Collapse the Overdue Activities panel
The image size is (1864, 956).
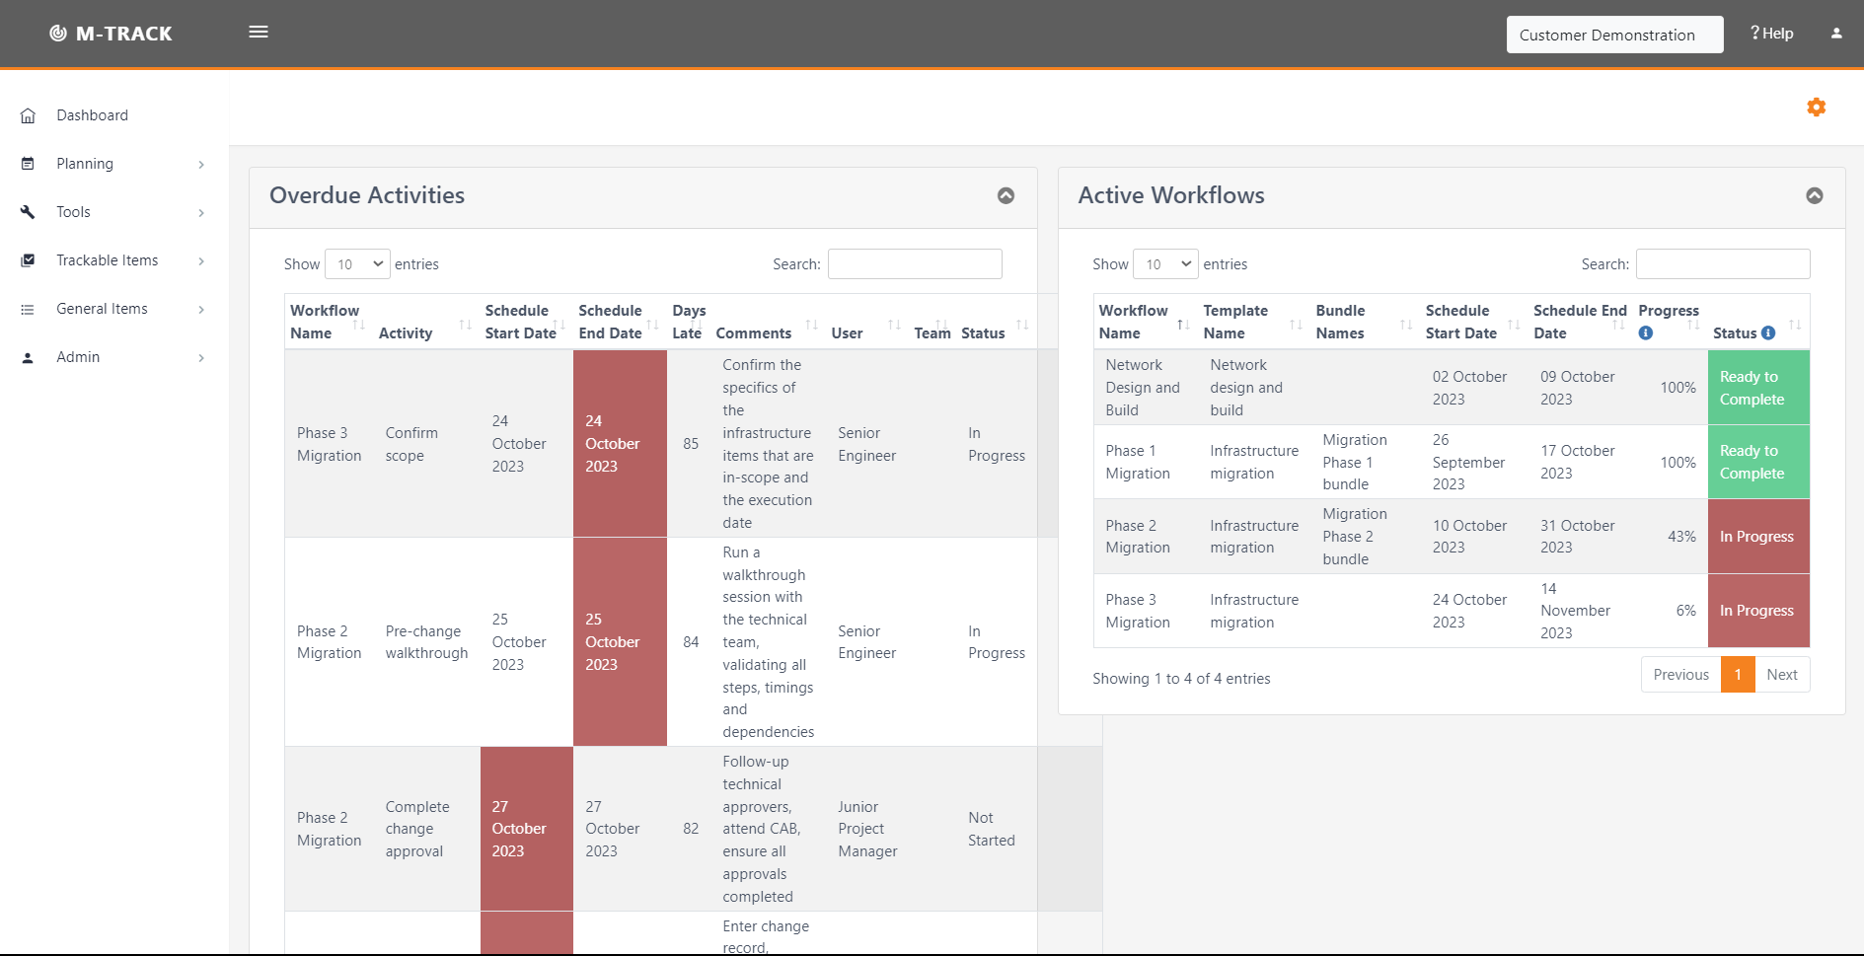coord(1006,195)
